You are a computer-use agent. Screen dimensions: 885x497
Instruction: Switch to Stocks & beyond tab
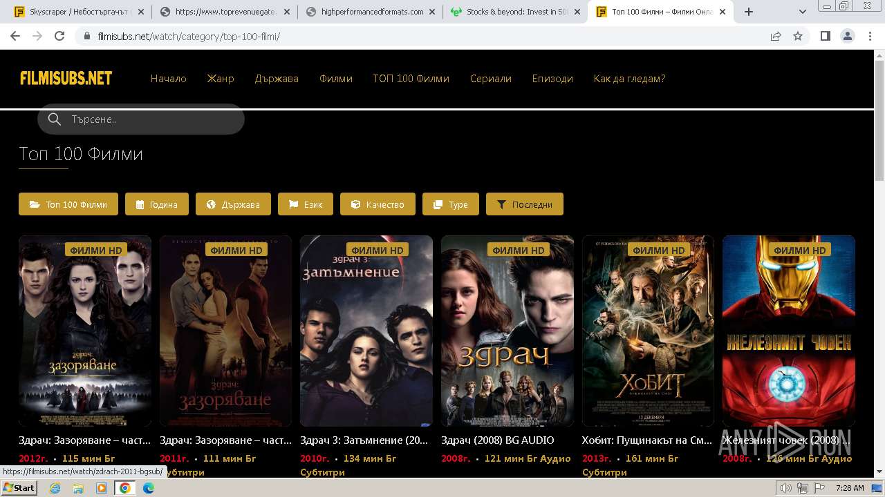click(x=515, y=12)
